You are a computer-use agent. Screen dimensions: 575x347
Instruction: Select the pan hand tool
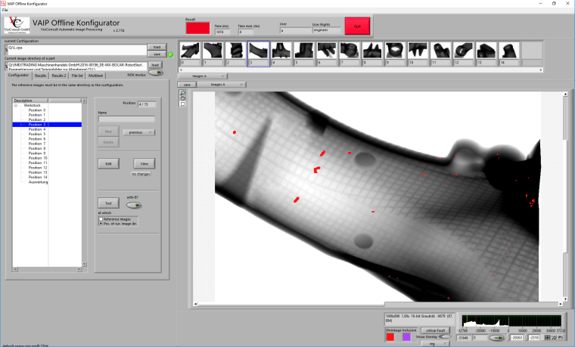tap(182, 98)
